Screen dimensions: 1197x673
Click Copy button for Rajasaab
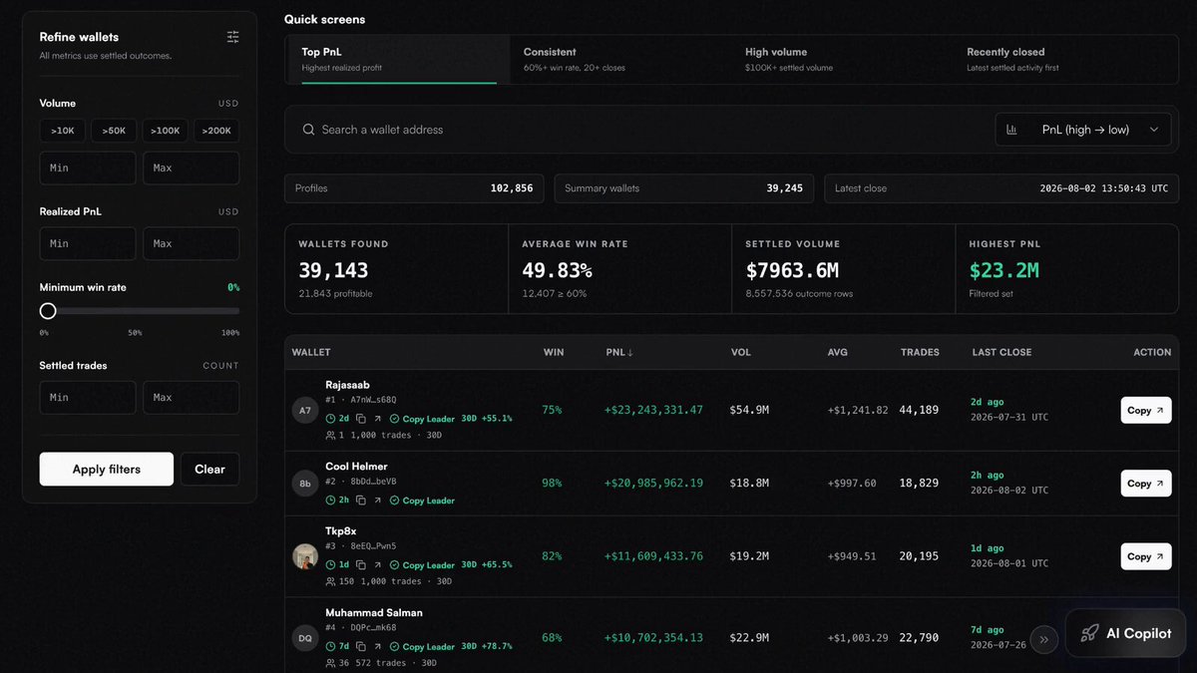click(1146, 410)
